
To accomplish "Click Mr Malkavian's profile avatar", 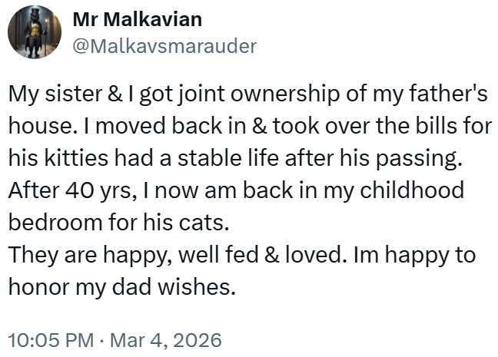I will (x=35, y=31).
